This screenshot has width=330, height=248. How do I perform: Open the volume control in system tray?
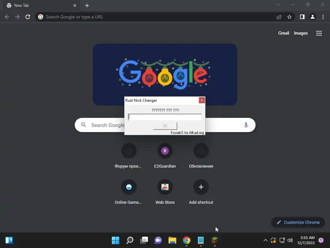[290, 240]
